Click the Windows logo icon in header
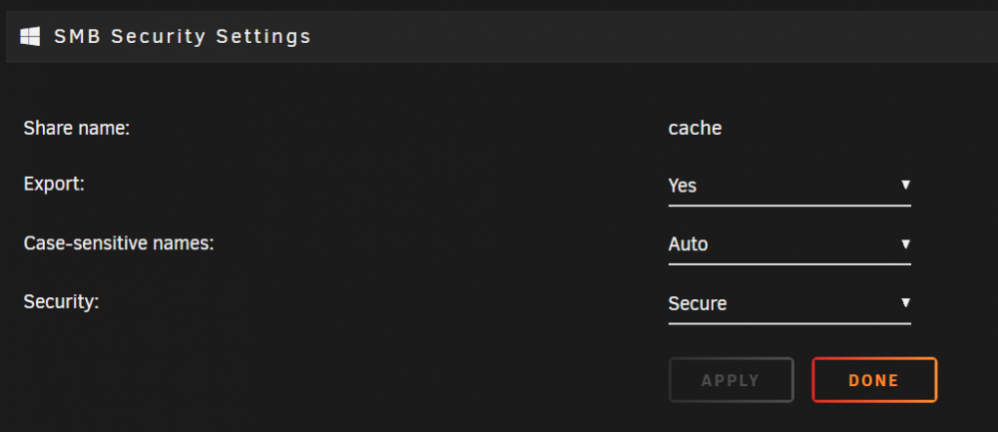 [30, 36]
